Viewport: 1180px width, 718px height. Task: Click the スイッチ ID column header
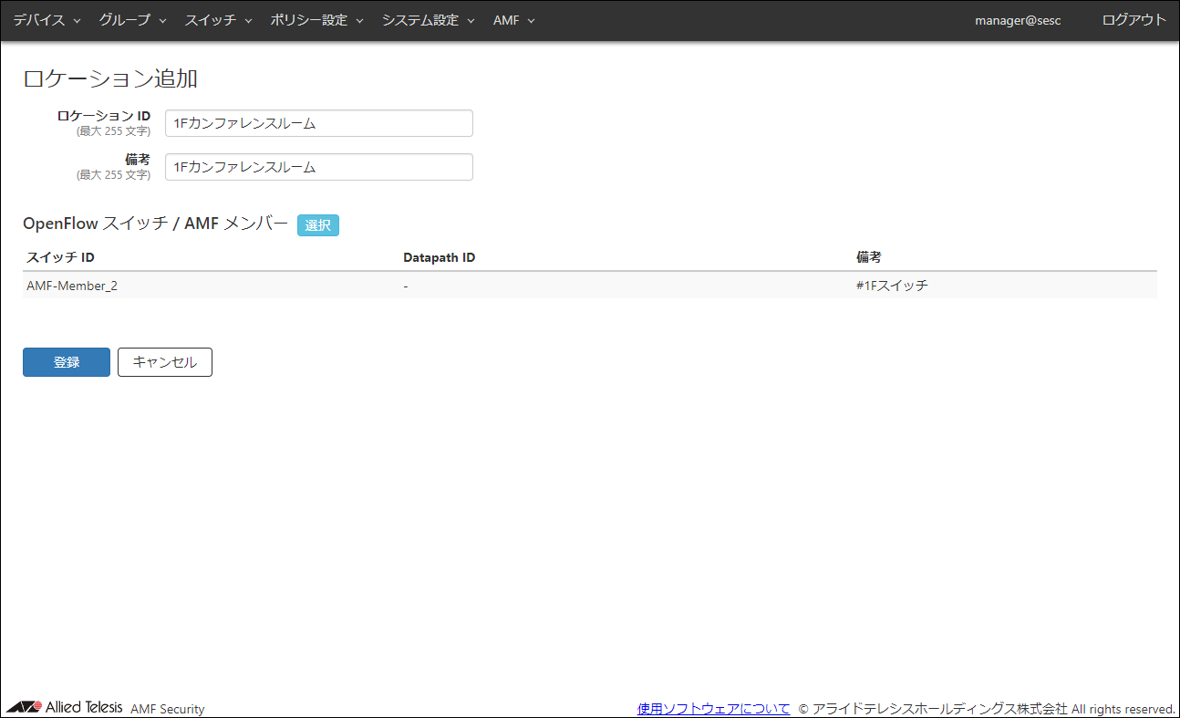point(60,257)
